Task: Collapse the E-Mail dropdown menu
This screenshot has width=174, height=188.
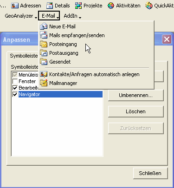Action: [x=49, y=16]
